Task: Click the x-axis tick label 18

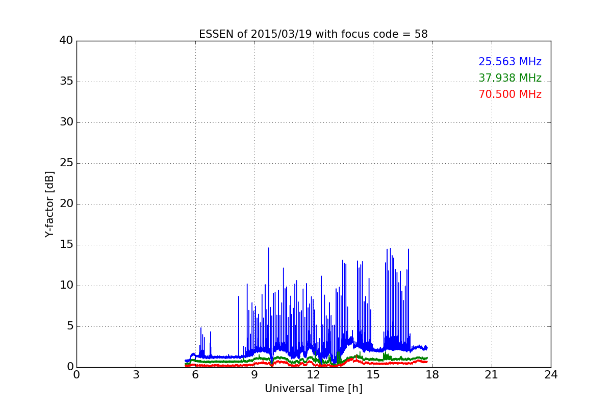Action: (x=432, y=374)
